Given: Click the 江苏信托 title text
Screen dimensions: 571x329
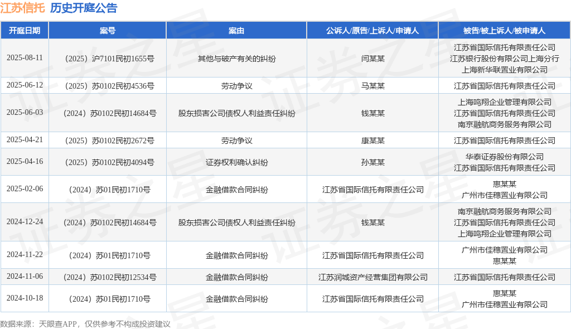Looking at the screenshot, I should [22, 8].
